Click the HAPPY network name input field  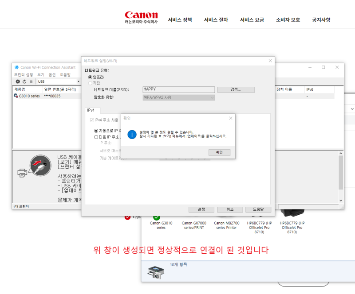(177, 89)
